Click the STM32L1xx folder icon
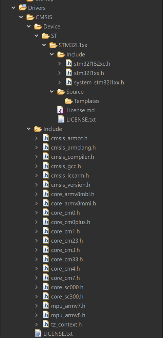This screenshot has width=163, height=338. tap(53, 45)
